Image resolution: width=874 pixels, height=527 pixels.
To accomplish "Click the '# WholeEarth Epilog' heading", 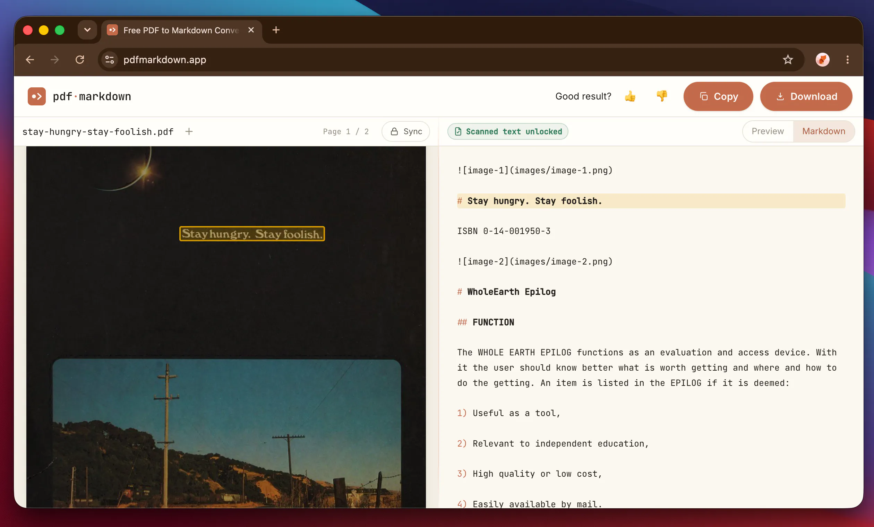I will click(x=506, y=292).
